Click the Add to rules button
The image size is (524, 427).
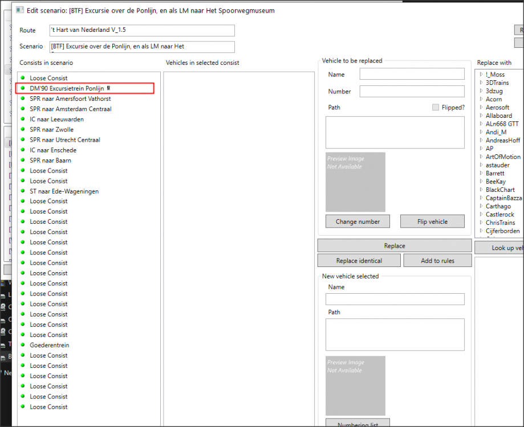pos(437,261)
